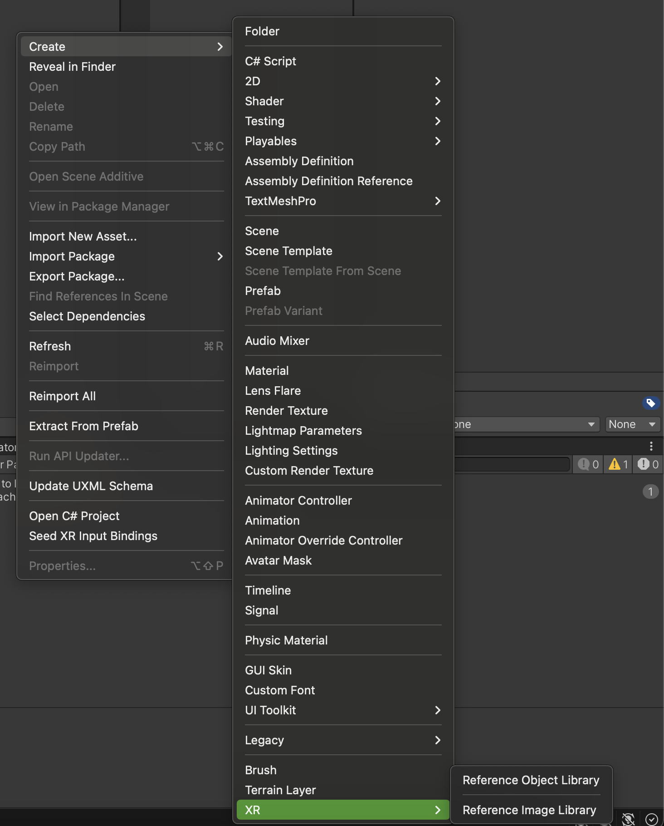Click the collapsed message count badge 1
This screenshot has height=826, width=664.
650,492
